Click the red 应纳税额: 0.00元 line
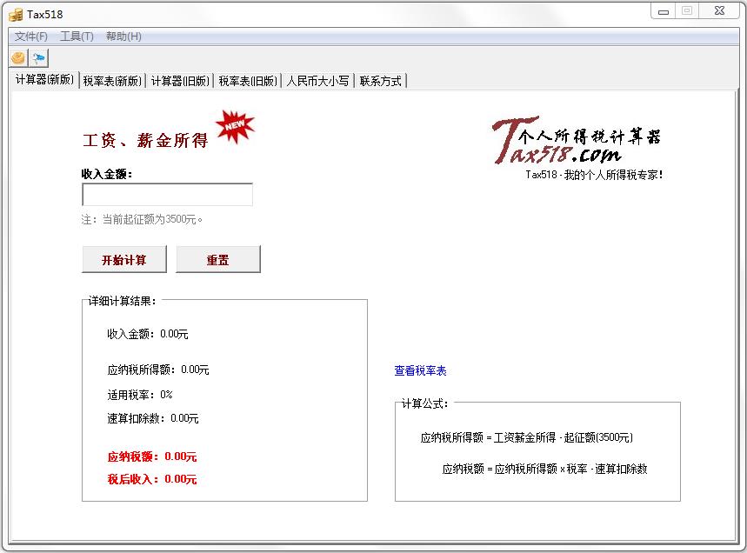747x553 pixels. 152,456
